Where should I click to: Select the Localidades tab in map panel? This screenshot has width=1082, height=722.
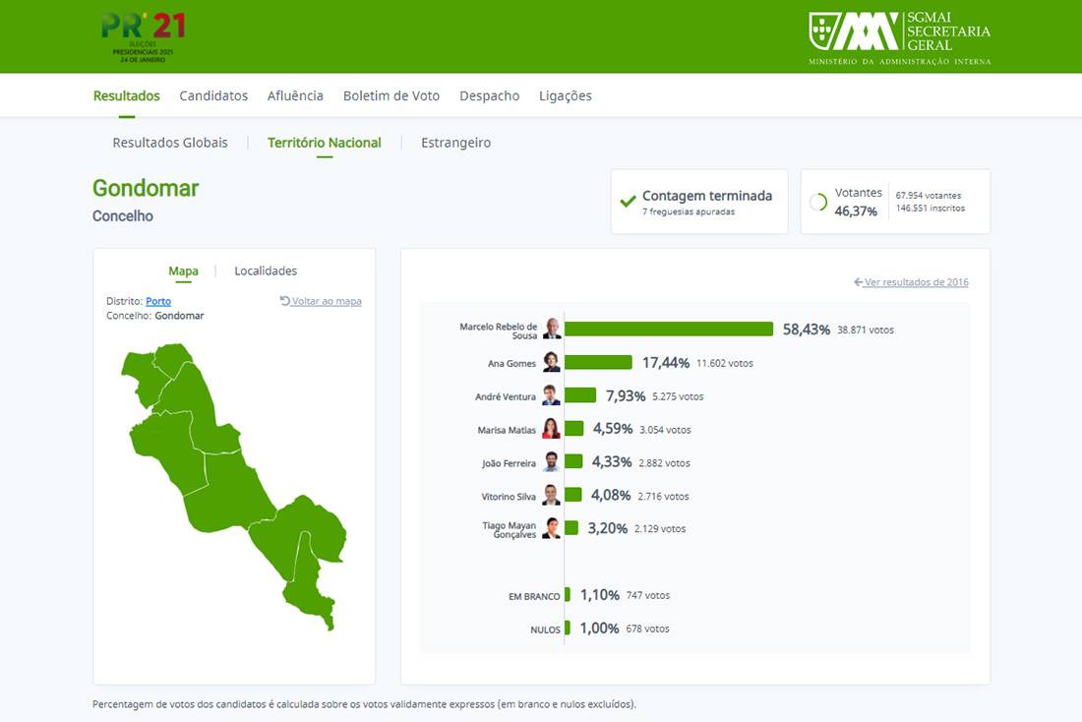[x=266, y=271]
